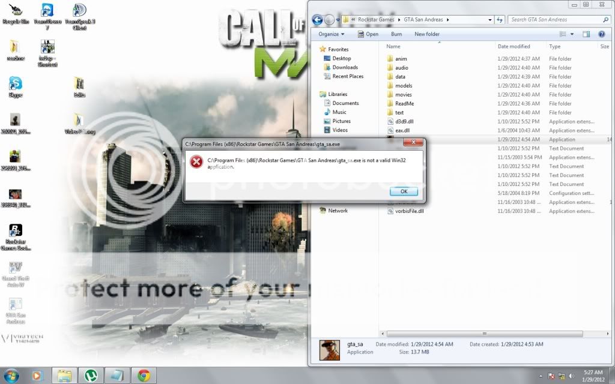Image resolution: width=615 pixels, height=384 pixels.
Task: Go back using Explorer's Back arrow
Action: click(317, 20)
